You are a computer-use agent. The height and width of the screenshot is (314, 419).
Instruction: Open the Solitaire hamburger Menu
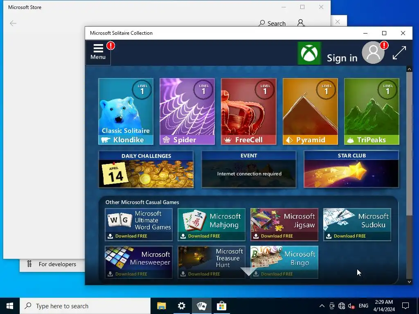click(x=98, y=52)
